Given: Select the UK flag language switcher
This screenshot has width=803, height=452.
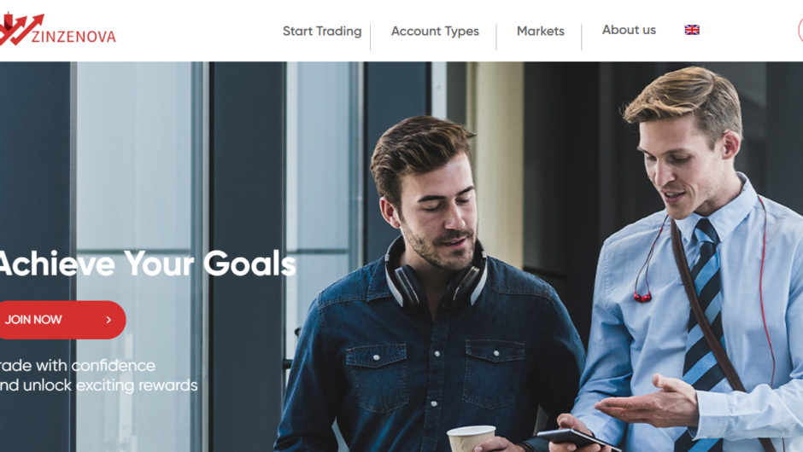Looking at the screenshot, I should [x=692, y=30].
